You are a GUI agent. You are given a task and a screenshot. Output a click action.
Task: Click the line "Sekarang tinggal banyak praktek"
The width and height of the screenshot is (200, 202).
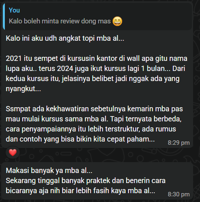click(86, 181)
